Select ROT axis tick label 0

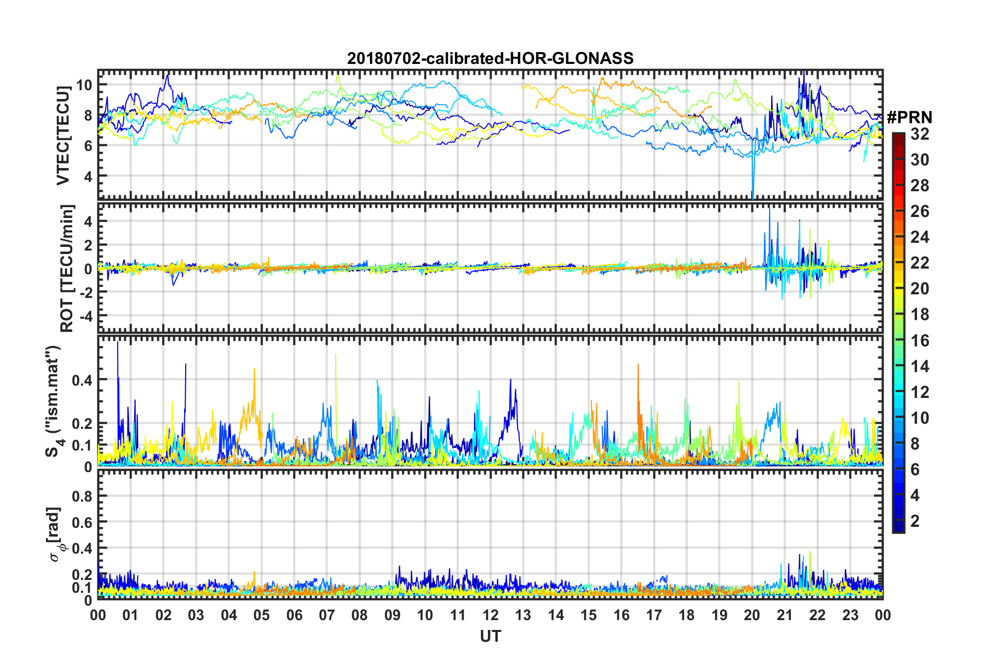(x=88, y=269)
